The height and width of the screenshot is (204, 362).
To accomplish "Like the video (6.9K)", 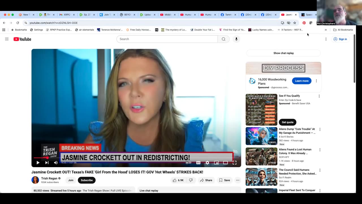I will tap(178, 180).
